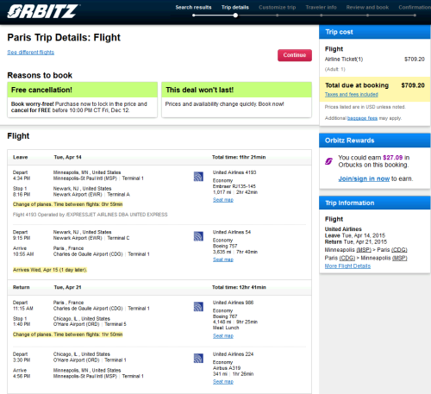Viewport: 431px width, 394px height.
Task: Open the baggage fees link
Action: [x=362, y=118]
